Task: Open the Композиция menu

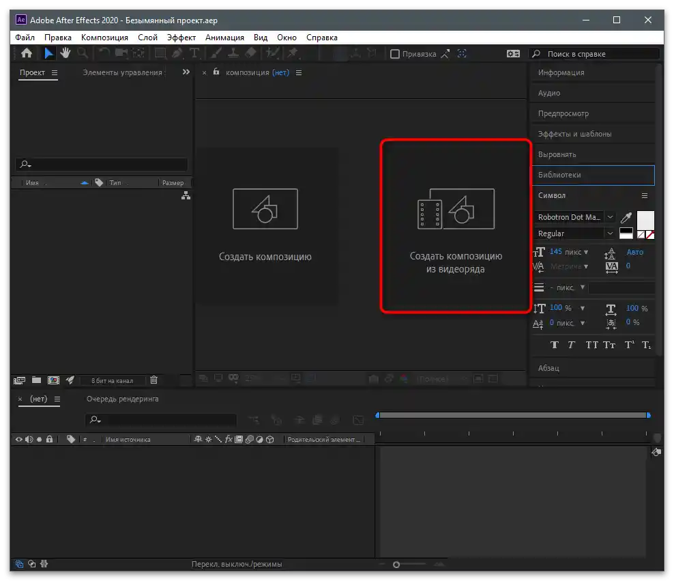Action: click(x=104, y=38)
